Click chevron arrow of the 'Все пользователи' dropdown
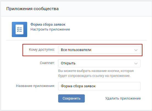The height and width of the screenshot is (111, 152). (136, 50)
